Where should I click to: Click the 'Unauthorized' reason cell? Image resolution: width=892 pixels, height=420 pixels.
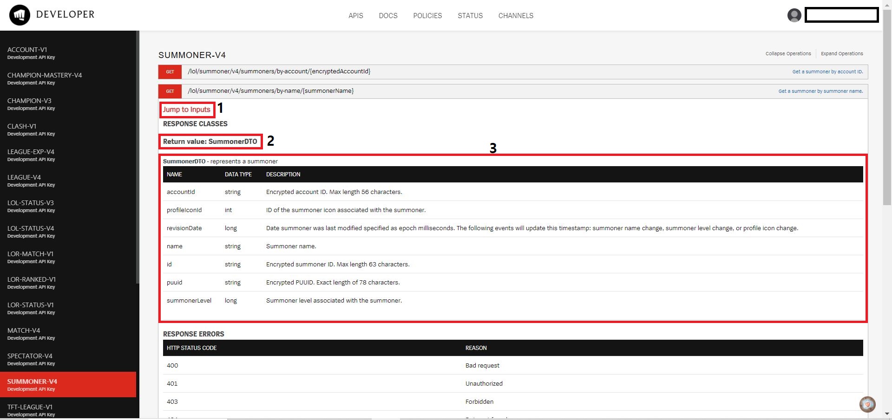click(484, 383)
